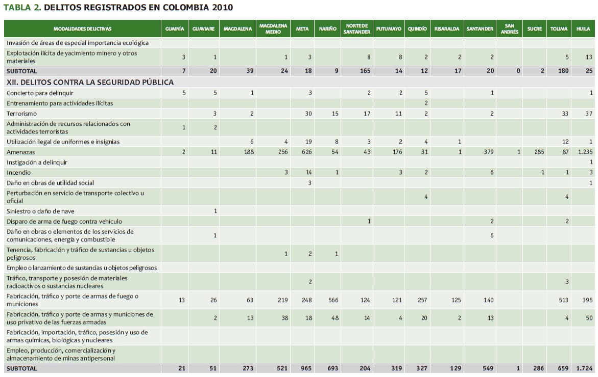The height and width of the screenshot is (377, 598).
Task: Select the SAN ANDRÉS column header
Action: 509,29
